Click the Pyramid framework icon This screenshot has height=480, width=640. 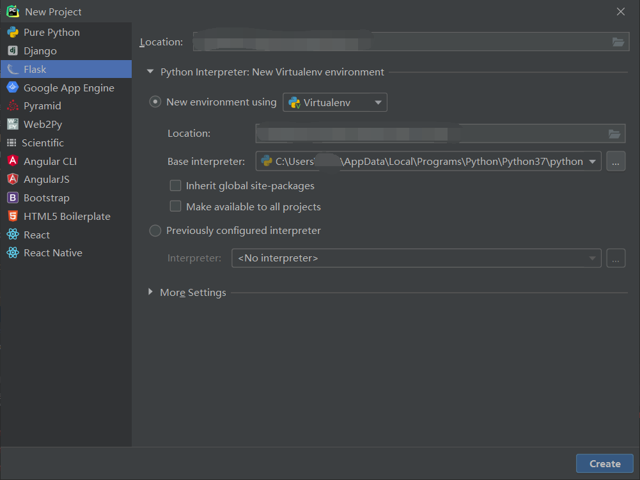click(x=13, y=105)
